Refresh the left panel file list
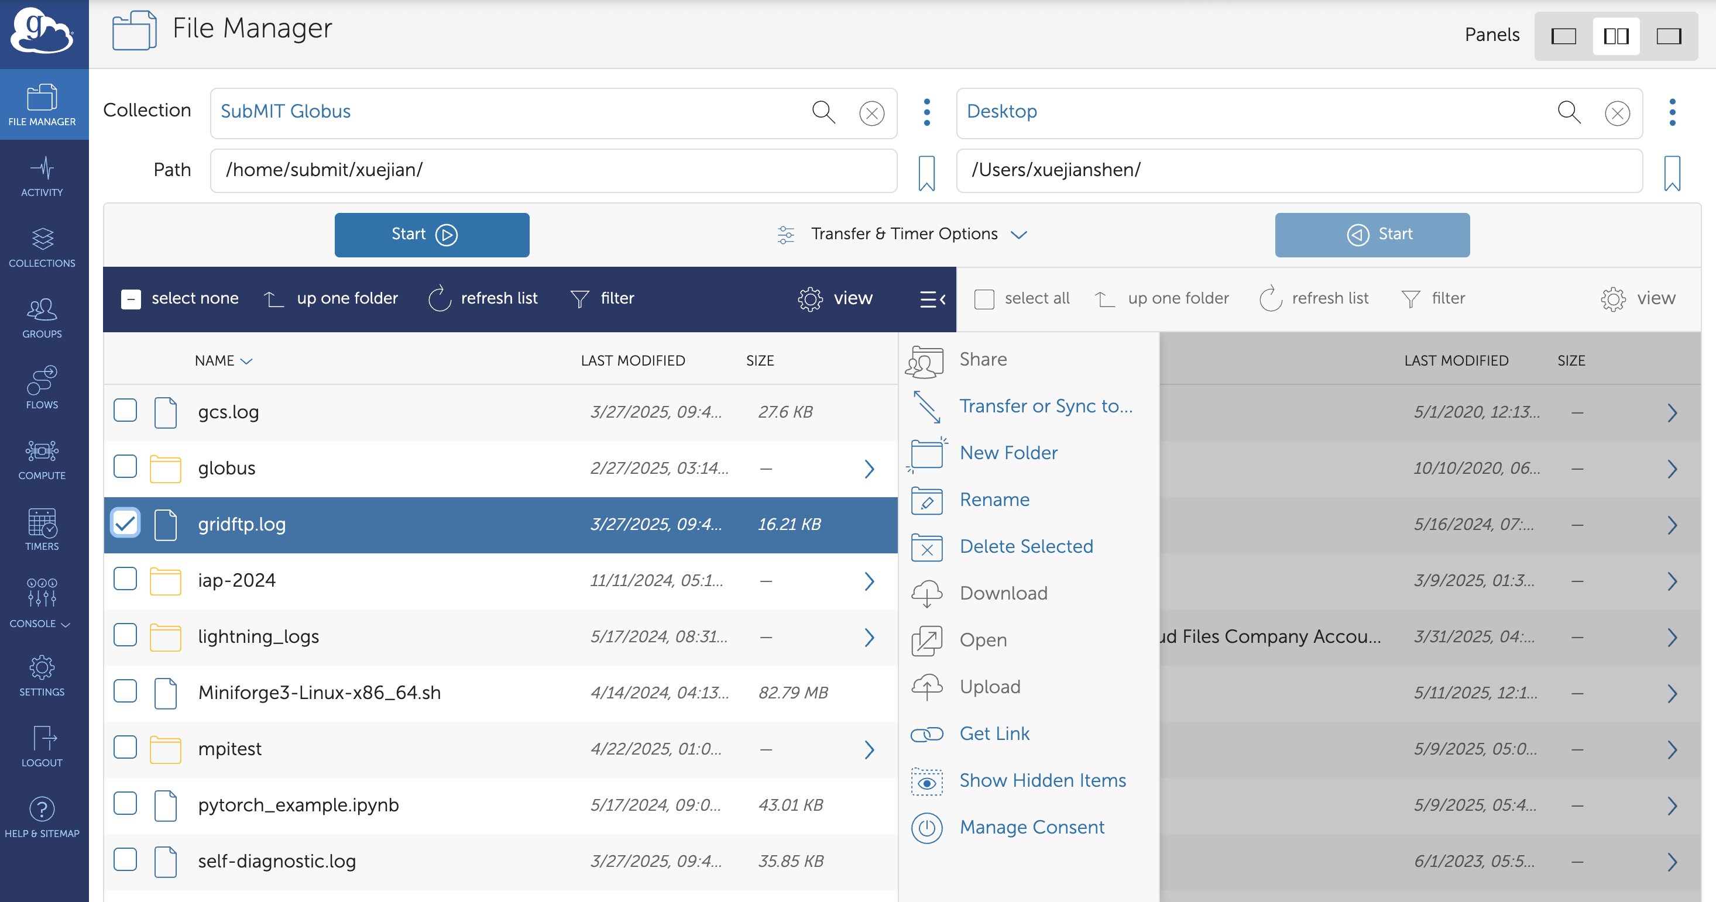1716x902 pixels. tap(482, 299)
